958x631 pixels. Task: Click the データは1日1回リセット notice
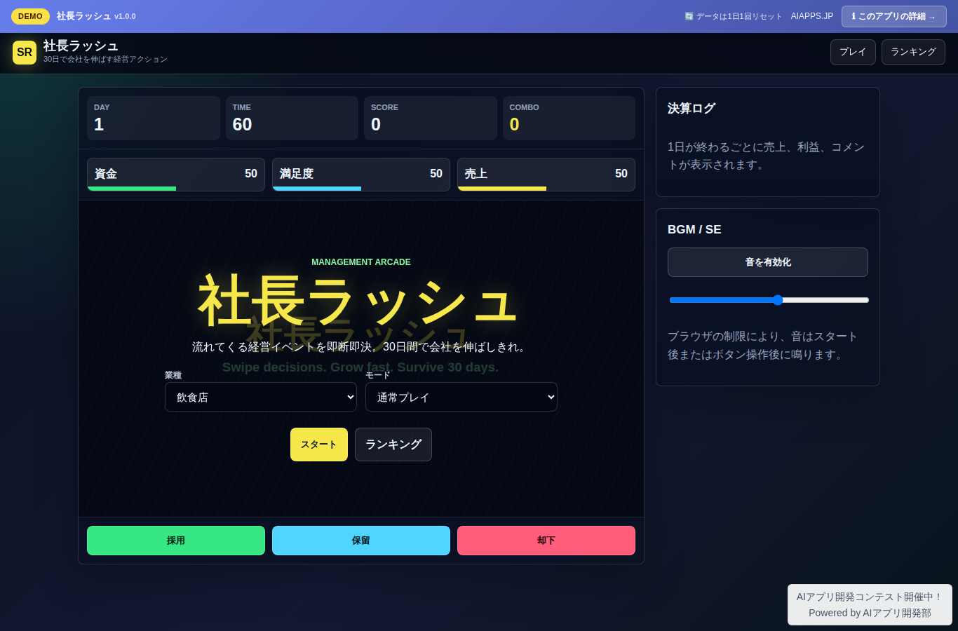734,16
